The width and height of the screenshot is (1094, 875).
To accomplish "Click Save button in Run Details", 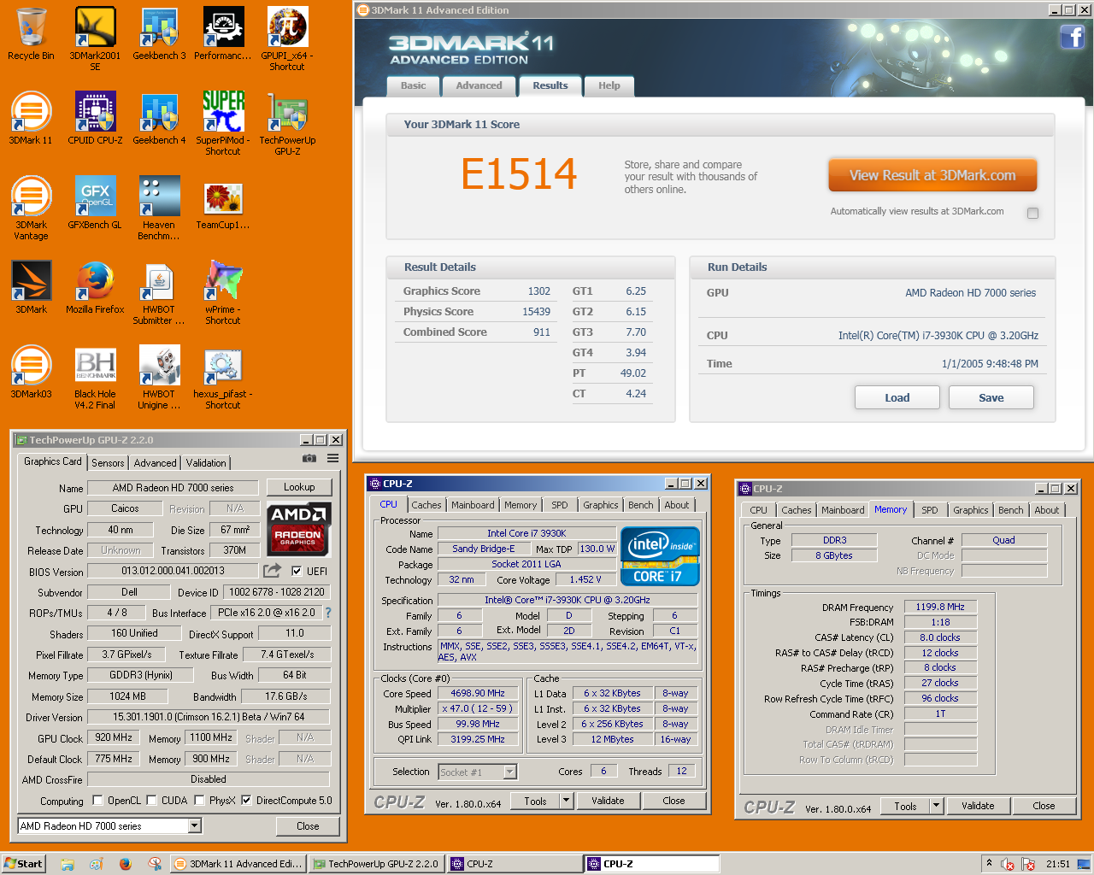I will (x=991, y=397).
